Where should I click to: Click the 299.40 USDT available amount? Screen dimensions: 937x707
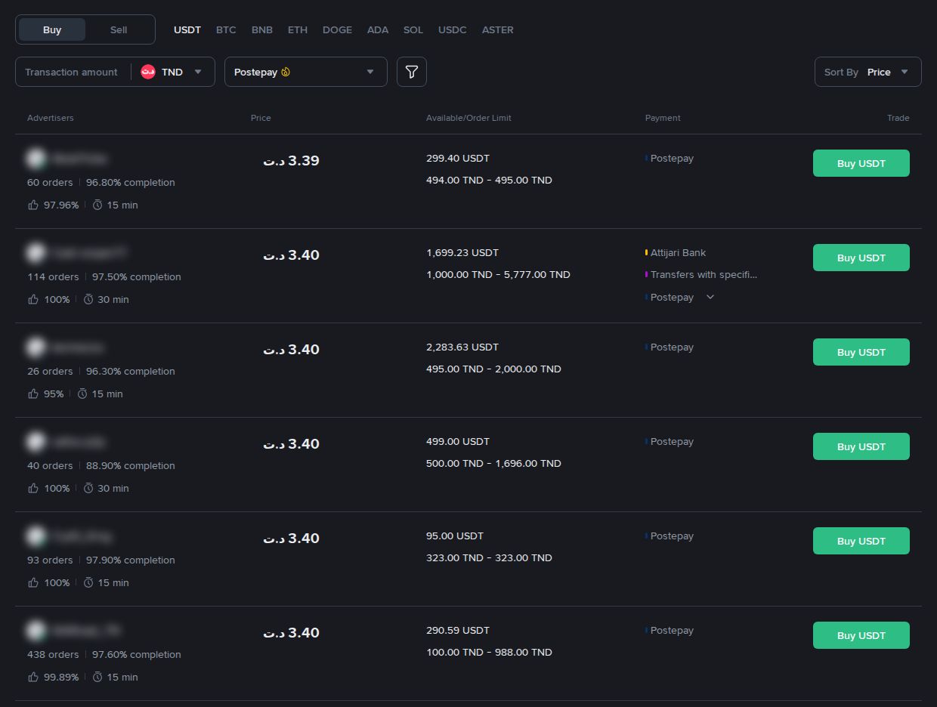point(458,158)
